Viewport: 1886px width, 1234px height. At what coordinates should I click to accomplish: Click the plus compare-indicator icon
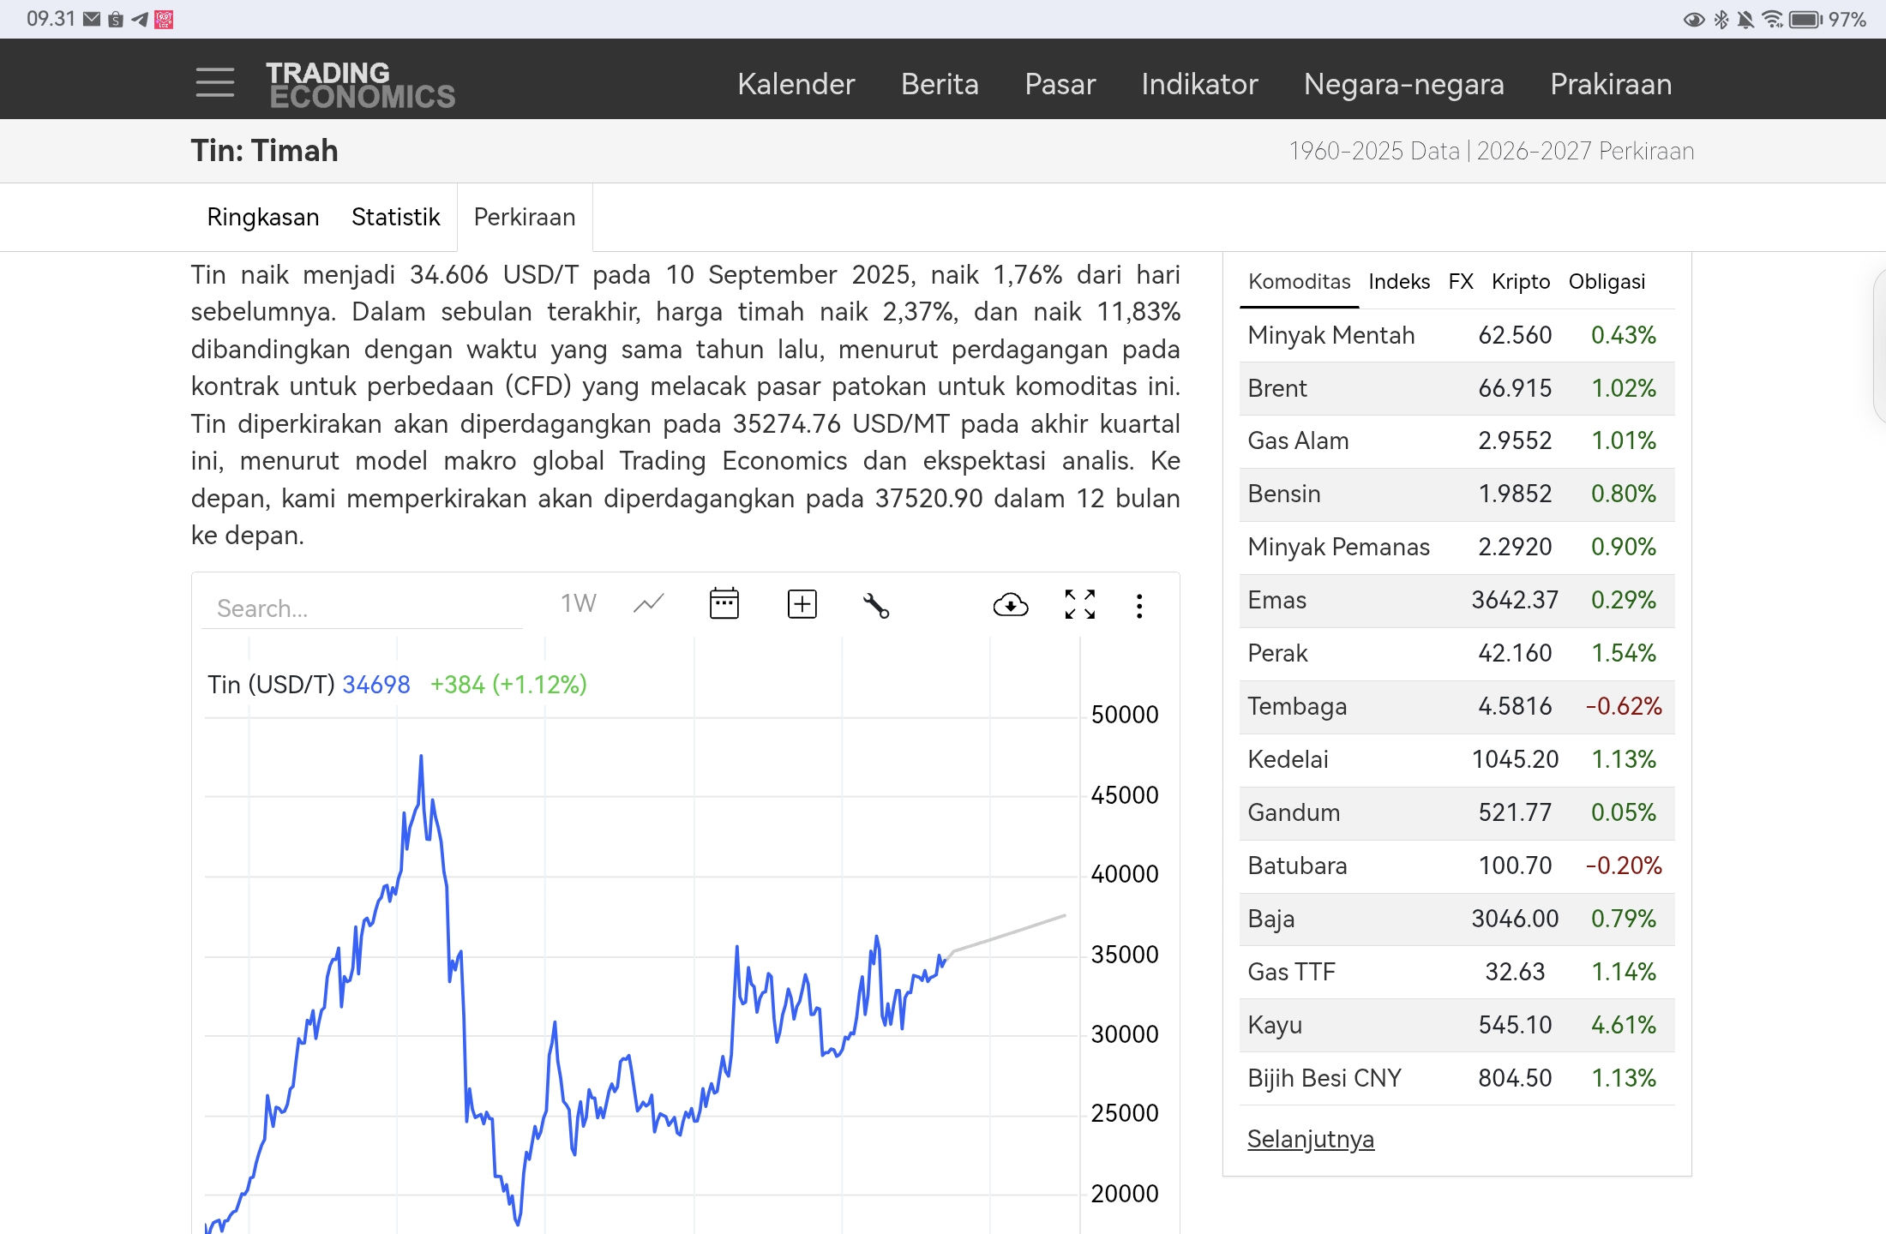pyautogui.click(x=802, y=604)
